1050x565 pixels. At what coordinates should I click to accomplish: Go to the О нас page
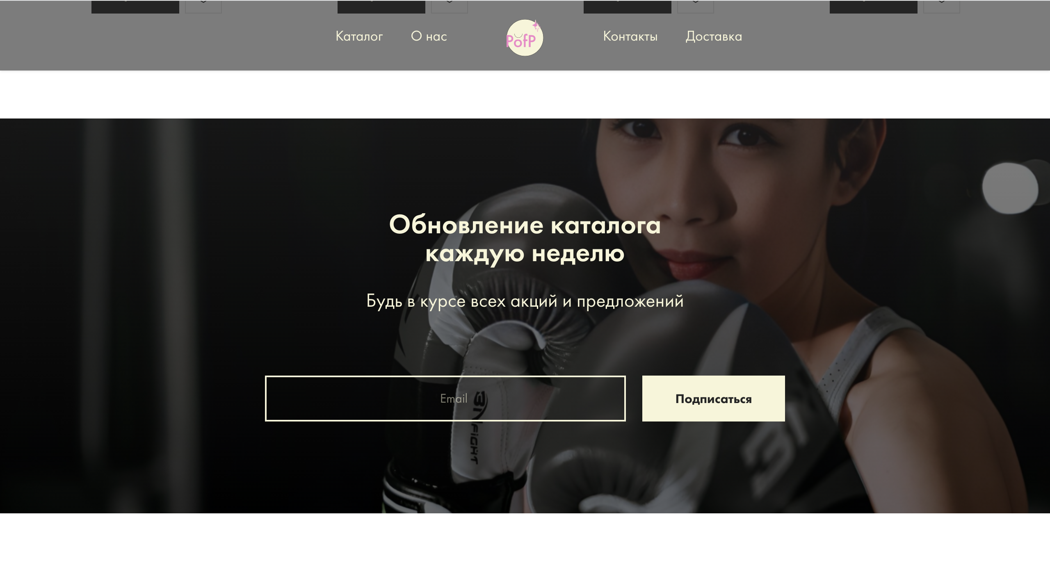click(429, 36)
